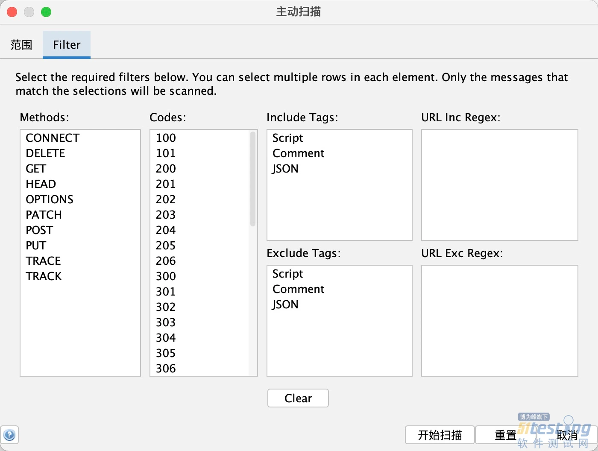Pick the TRACK method entry
Viewport: 598px width, 451px height.
click(44, 276)
